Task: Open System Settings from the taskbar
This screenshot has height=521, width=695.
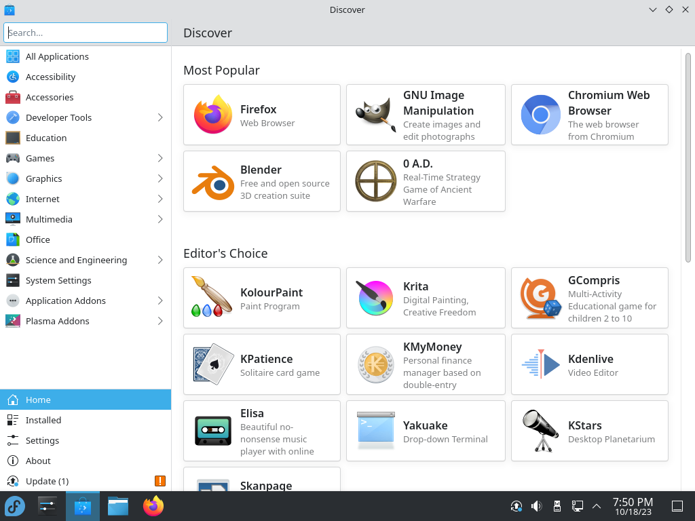Action: click(x=47, y=506)
